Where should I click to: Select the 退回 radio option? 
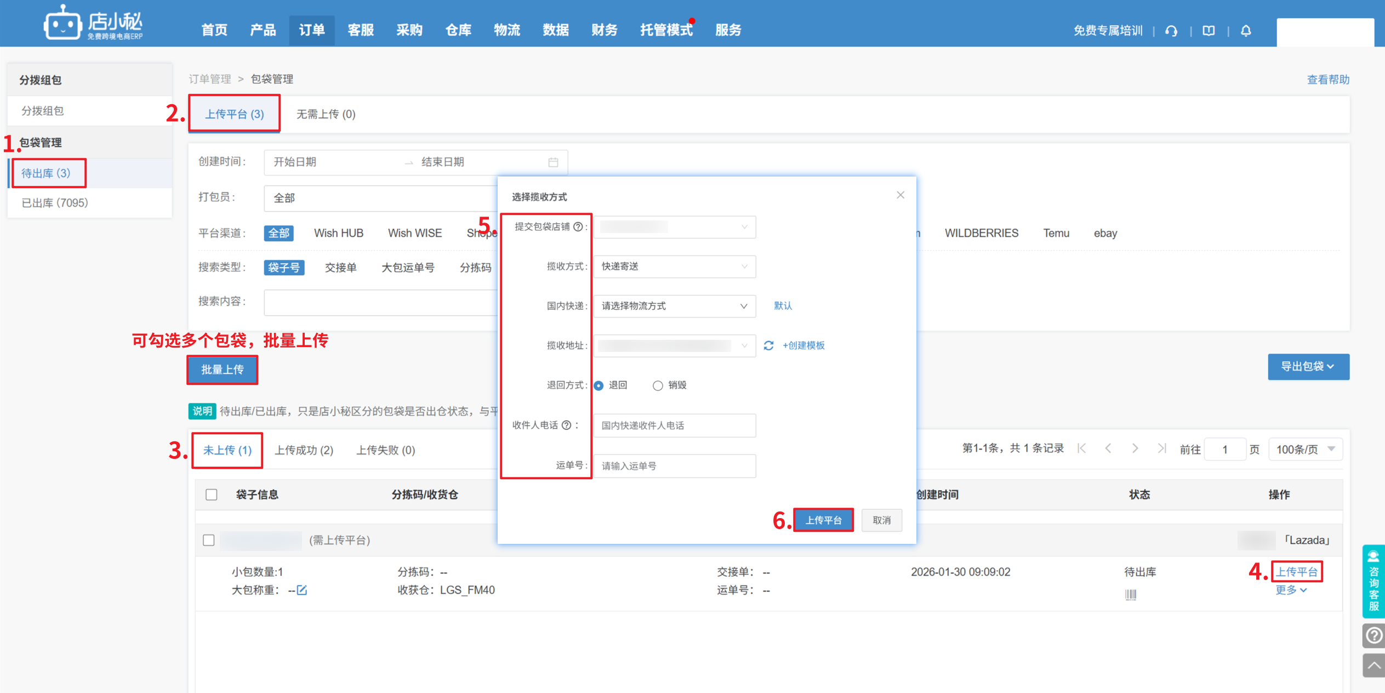click(x=599, y=385)
